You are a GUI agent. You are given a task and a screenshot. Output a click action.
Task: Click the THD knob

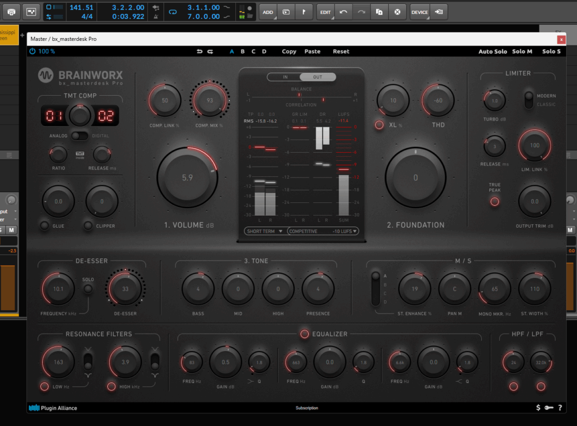tap(438, 100)
